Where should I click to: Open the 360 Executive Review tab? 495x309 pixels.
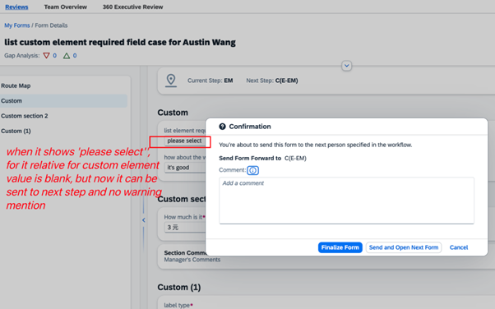point(132,7)
